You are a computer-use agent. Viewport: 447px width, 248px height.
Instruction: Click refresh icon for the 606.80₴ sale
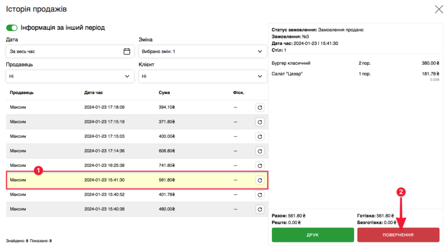tap(260, 151)
